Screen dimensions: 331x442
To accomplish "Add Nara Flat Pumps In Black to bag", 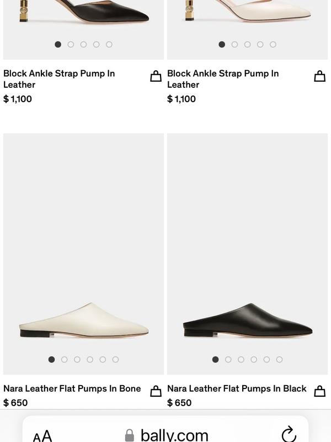I will tap(320, 391).
